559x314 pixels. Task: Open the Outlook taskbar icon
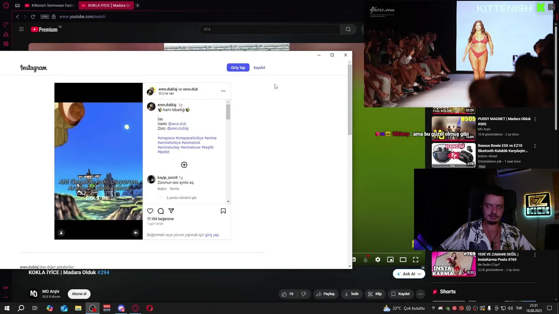pos(64,308)
